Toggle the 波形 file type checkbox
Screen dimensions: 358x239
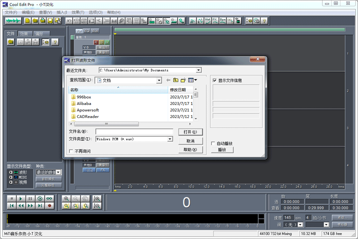[10, 172]
